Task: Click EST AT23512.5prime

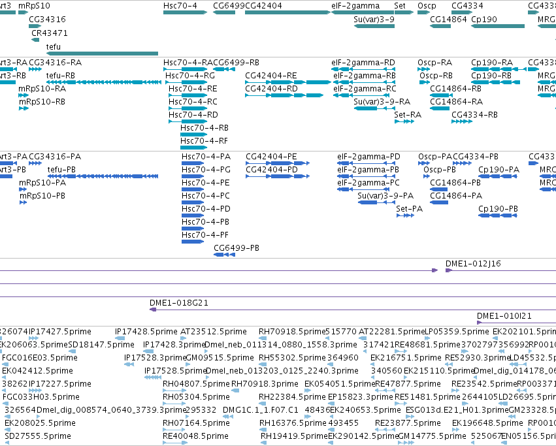Action: pos(214,332)
